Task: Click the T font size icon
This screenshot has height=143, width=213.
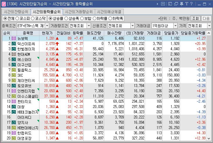Action: tap(187, 4)
